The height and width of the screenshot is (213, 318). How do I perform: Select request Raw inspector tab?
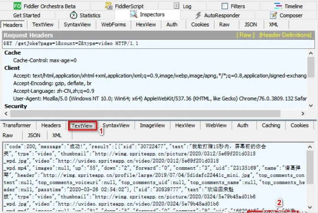pos(224,24)
